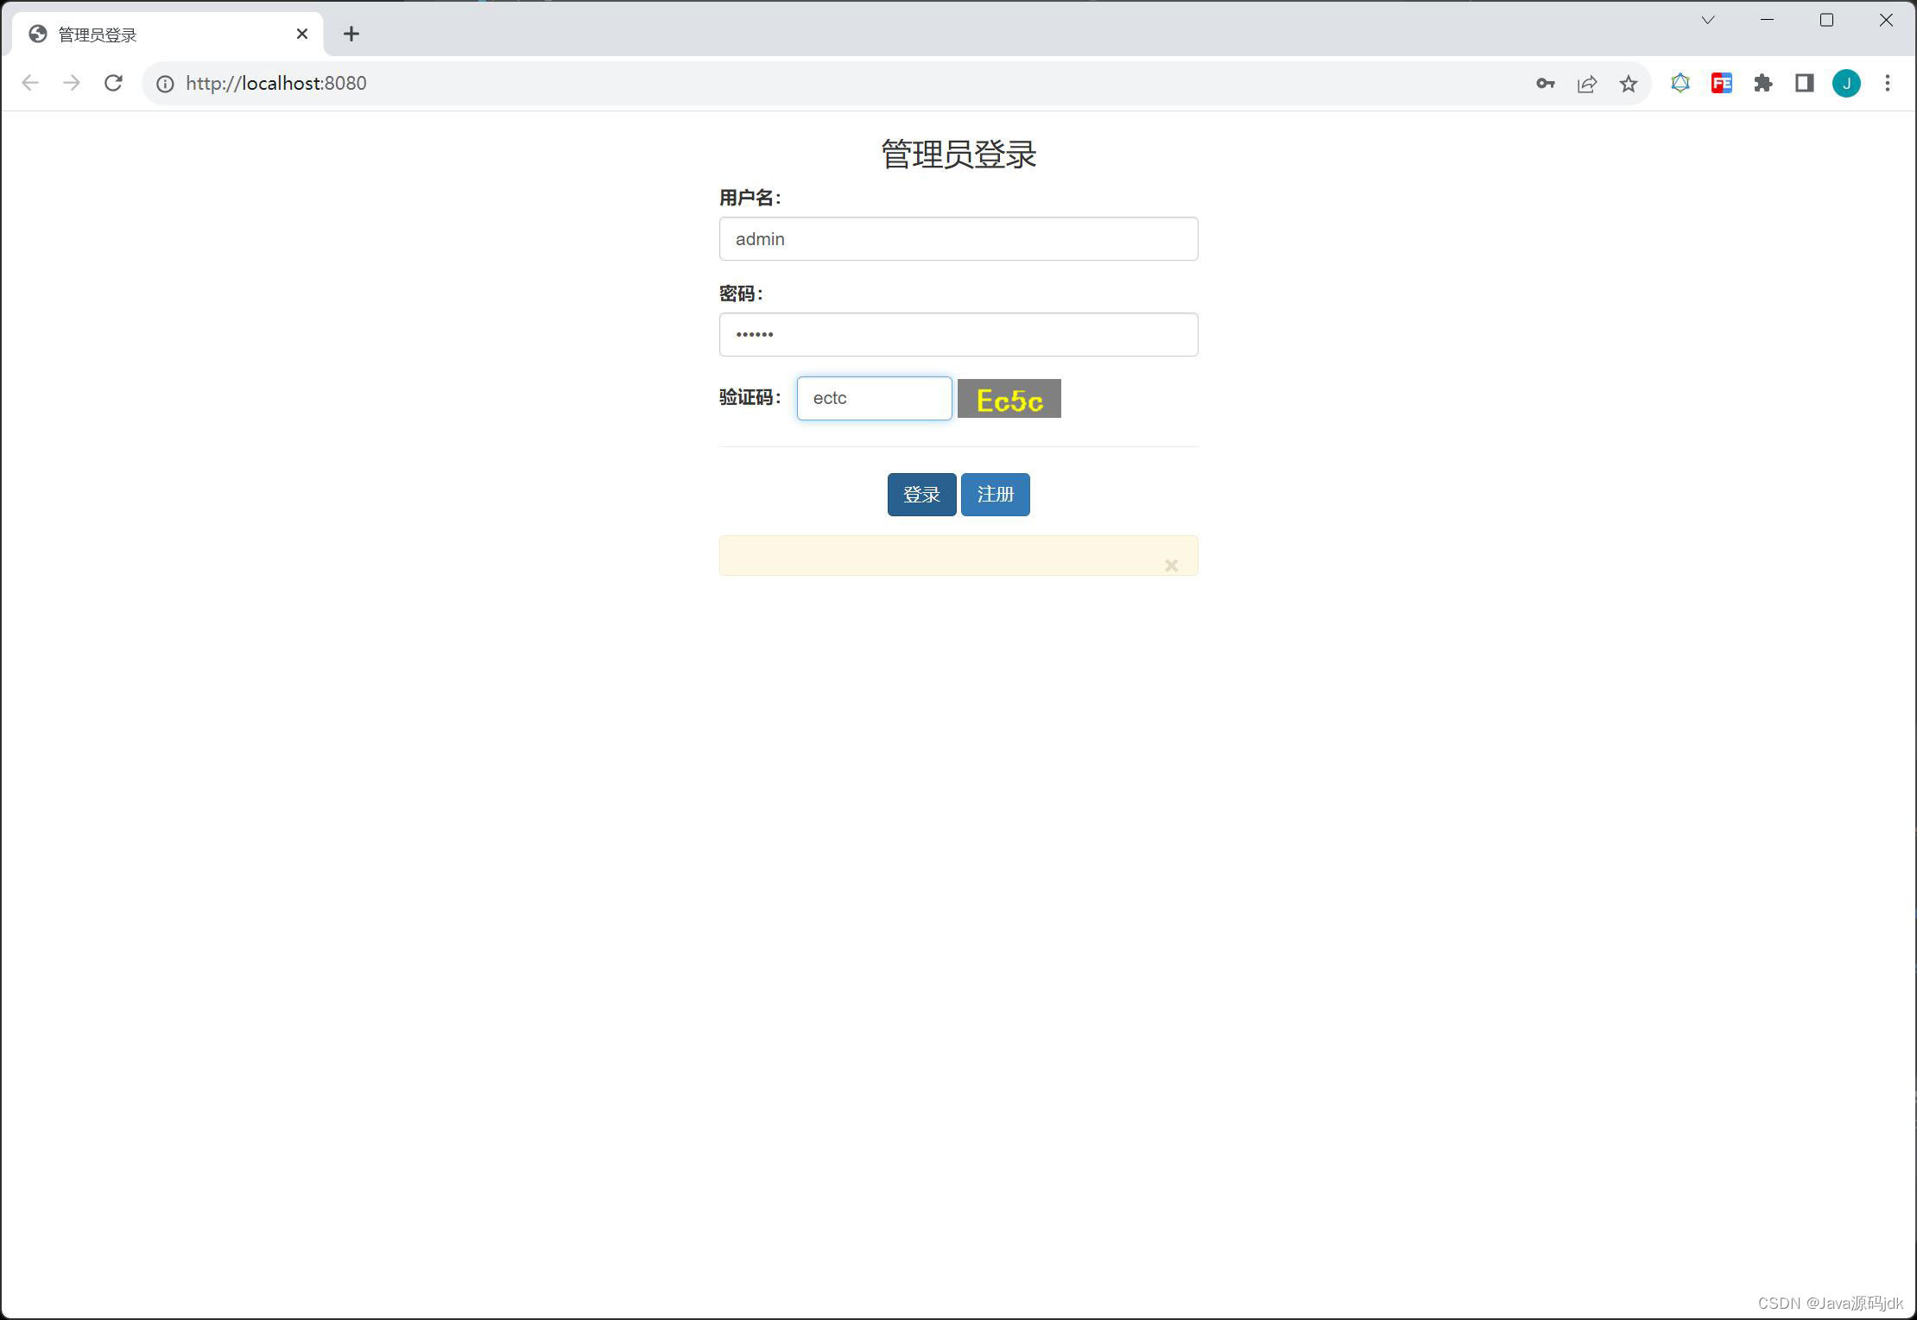Open the Extensions puzzle icon
1917x1320 pixels.
click(x=1763, y=83)
